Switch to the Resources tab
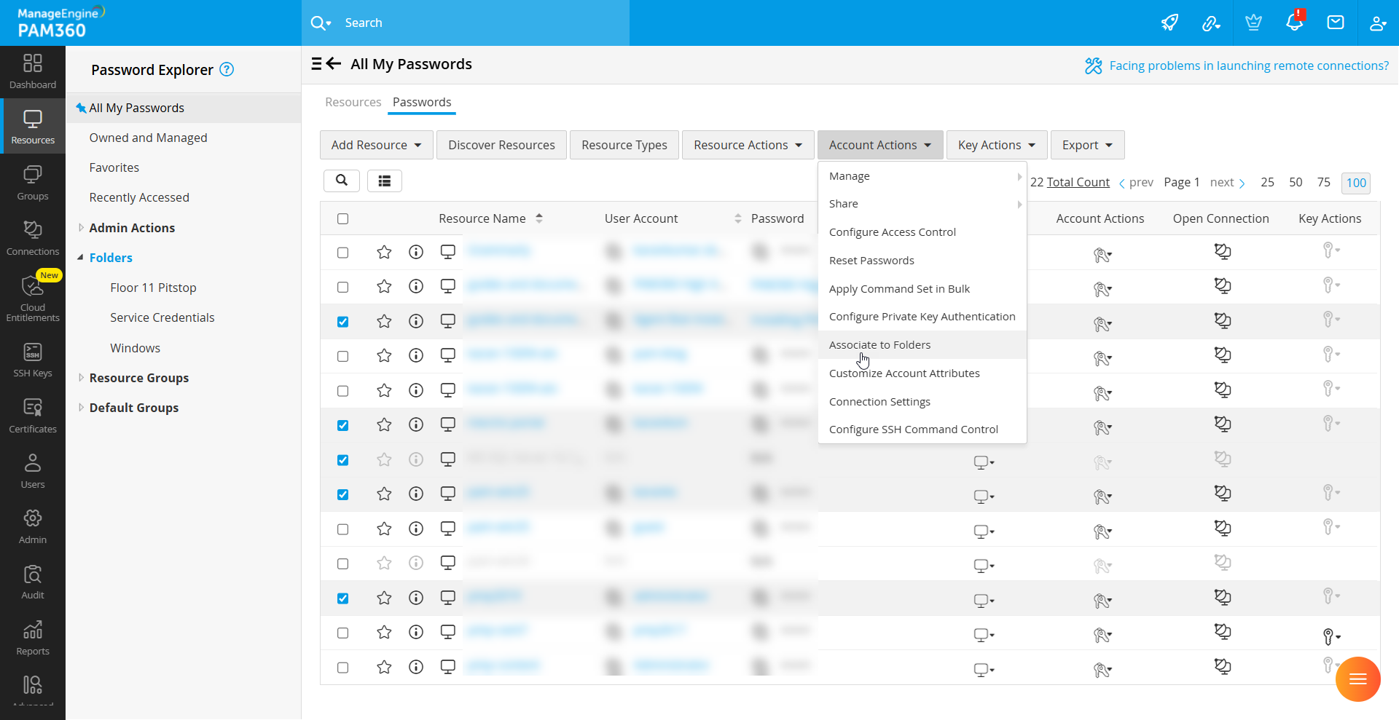 (353, 102)
